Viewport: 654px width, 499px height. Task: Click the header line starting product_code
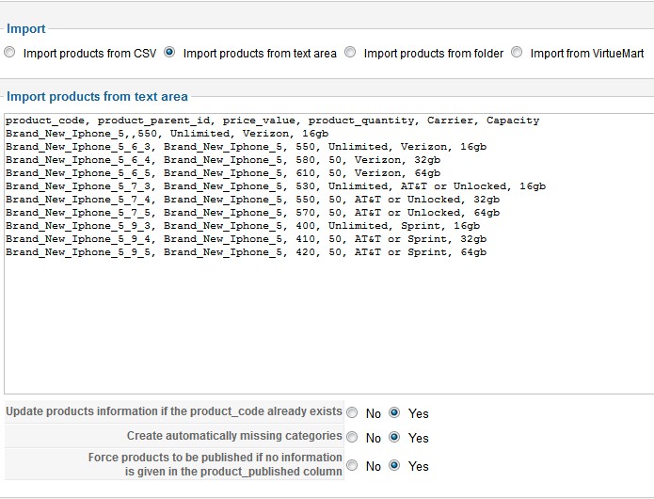click(x=272, y=121)
